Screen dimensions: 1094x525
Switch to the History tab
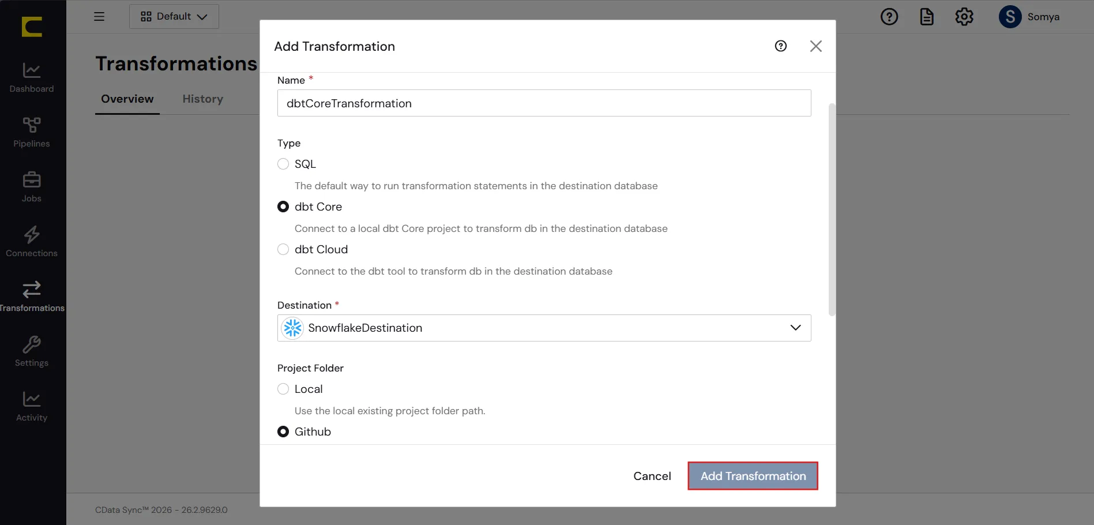point(202,99)
